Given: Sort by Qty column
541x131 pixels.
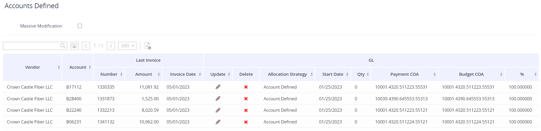Looking at the screenshot, I should (368, 74).
